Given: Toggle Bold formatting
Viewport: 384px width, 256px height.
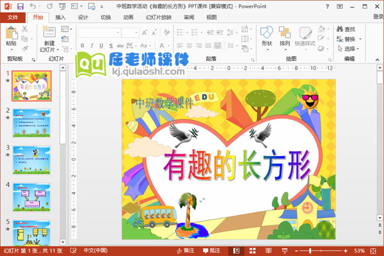Looking at the screenshot, I should click(83, 45).
